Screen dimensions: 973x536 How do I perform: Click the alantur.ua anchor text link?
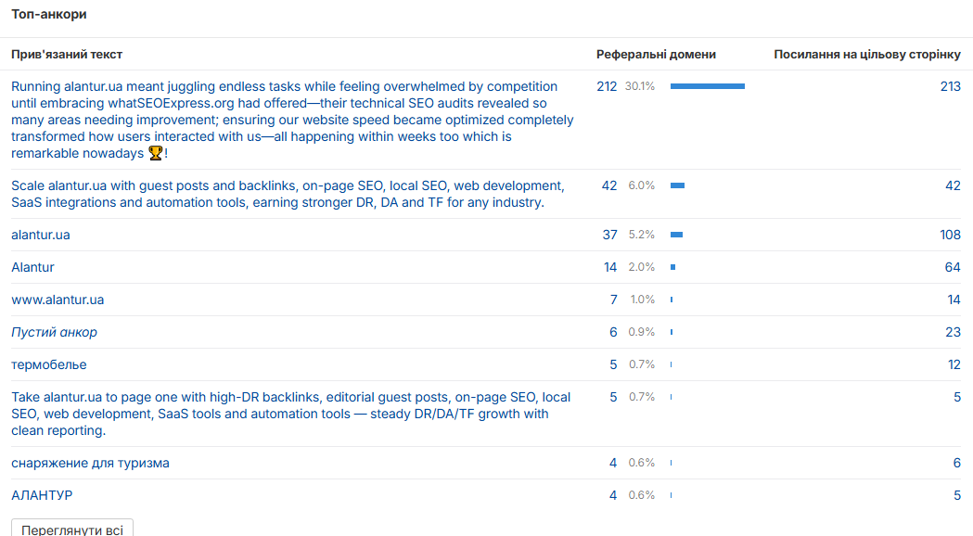coord(40,236)
